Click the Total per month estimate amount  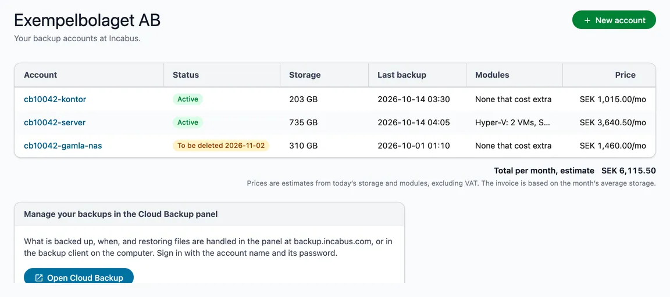click(629, 171)
